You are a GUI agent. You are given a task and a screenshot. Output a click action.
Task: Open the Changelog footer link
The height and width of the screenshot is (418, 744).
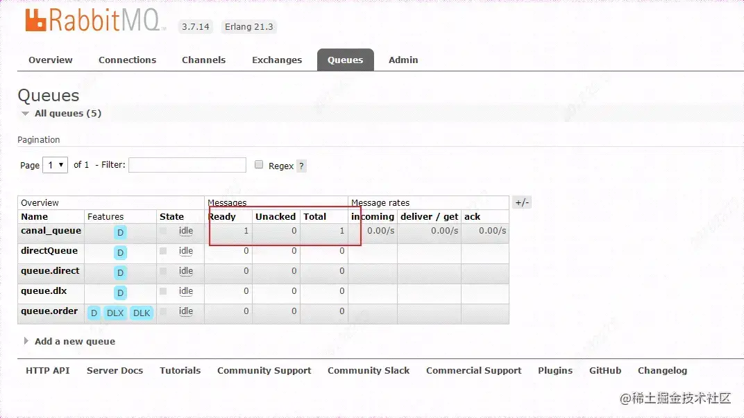662,371
